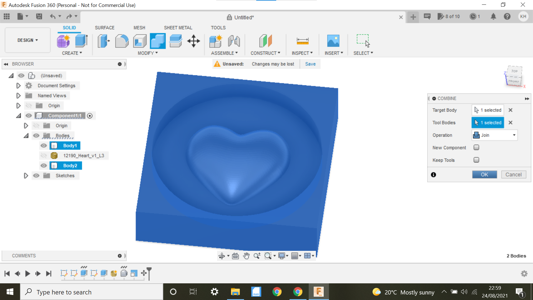Select the Pan tool in view toolbar

pyautogui.click(x=246, y=256)
